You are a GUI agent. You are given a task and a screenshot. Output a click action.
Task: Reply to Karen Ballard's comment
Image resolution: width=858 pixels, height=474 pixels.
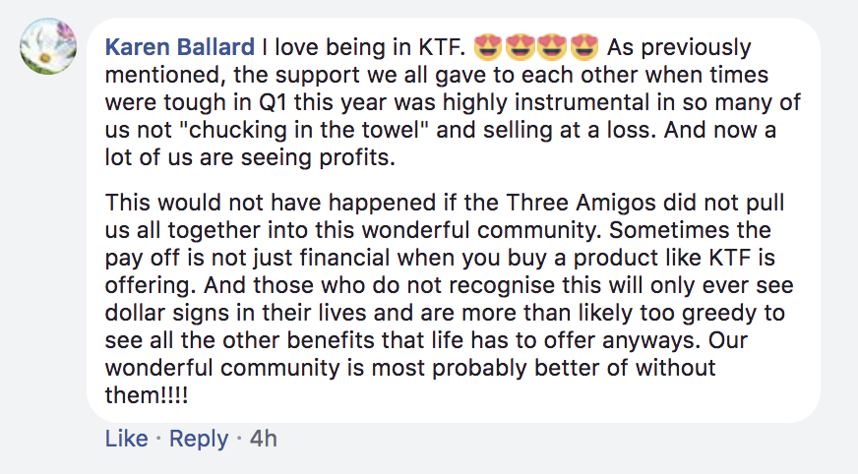[x=199, y=439]
